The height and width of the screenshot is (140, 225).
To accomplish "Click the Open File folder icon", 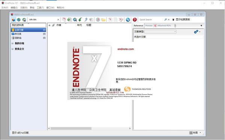I will pyautogui.click(x=103, y=20).
